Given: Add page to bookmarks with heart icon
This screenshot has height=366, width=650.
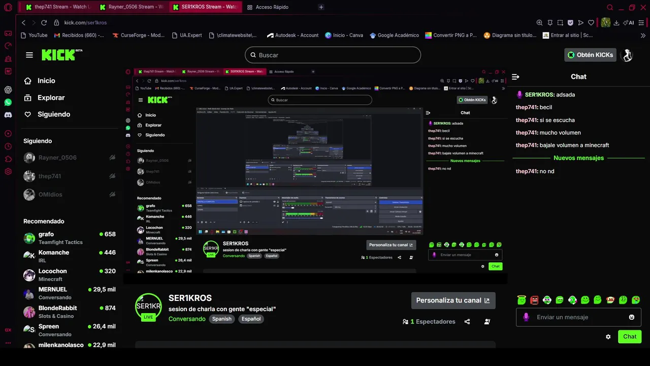Looking at the screenshot, I should (x=591, y=23).
